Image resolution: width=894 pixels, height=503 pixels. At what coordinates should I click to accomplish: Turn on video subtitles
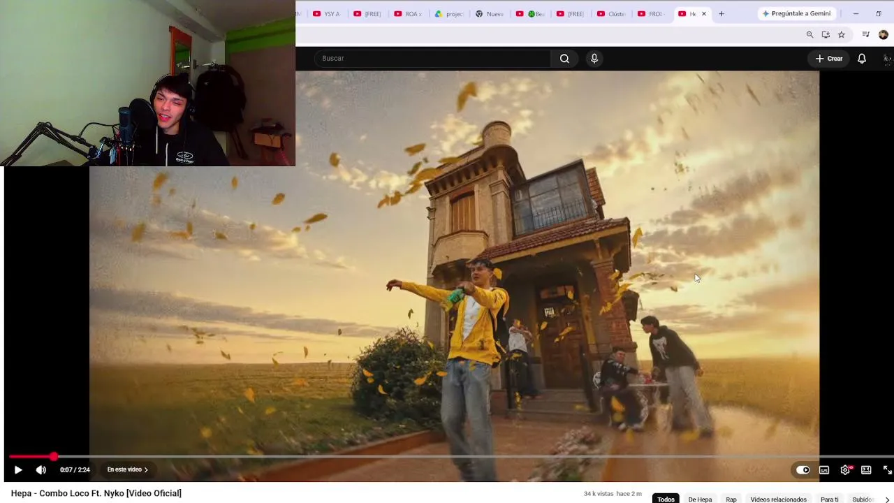(x=824, y=470)
